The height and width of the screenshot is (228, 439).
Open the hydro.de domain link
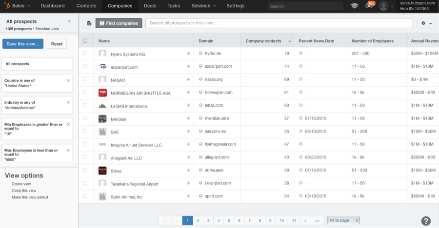coord(213,54)
